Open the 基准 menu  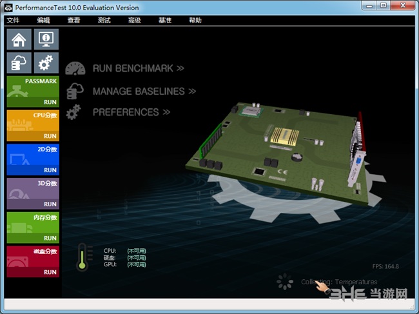click(165, 20)
